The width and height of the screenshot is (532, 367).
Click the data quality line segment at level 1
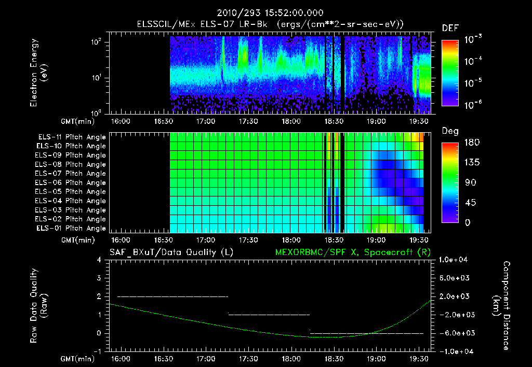tap(269, 315)
